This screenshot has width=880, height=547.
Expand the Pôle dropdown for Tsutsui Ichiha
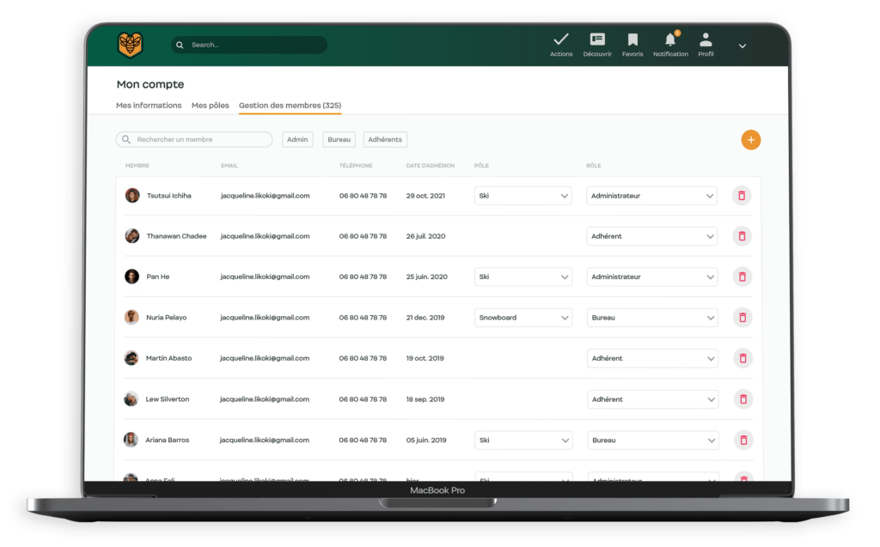(x=523, y=196)
